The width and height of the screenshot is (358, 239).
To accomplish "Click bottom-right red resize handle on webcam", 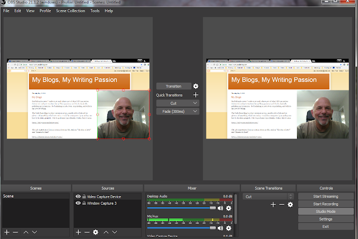I will tap(149, 138).
